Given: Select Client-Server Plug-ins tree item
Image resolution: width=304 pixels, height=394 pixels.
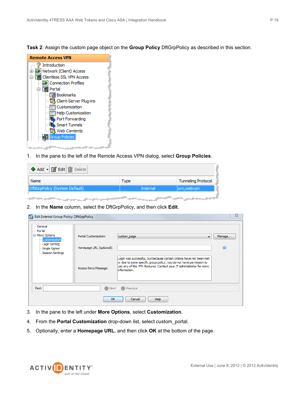Looking at the screenshot, I should click(x=76, y=101).
